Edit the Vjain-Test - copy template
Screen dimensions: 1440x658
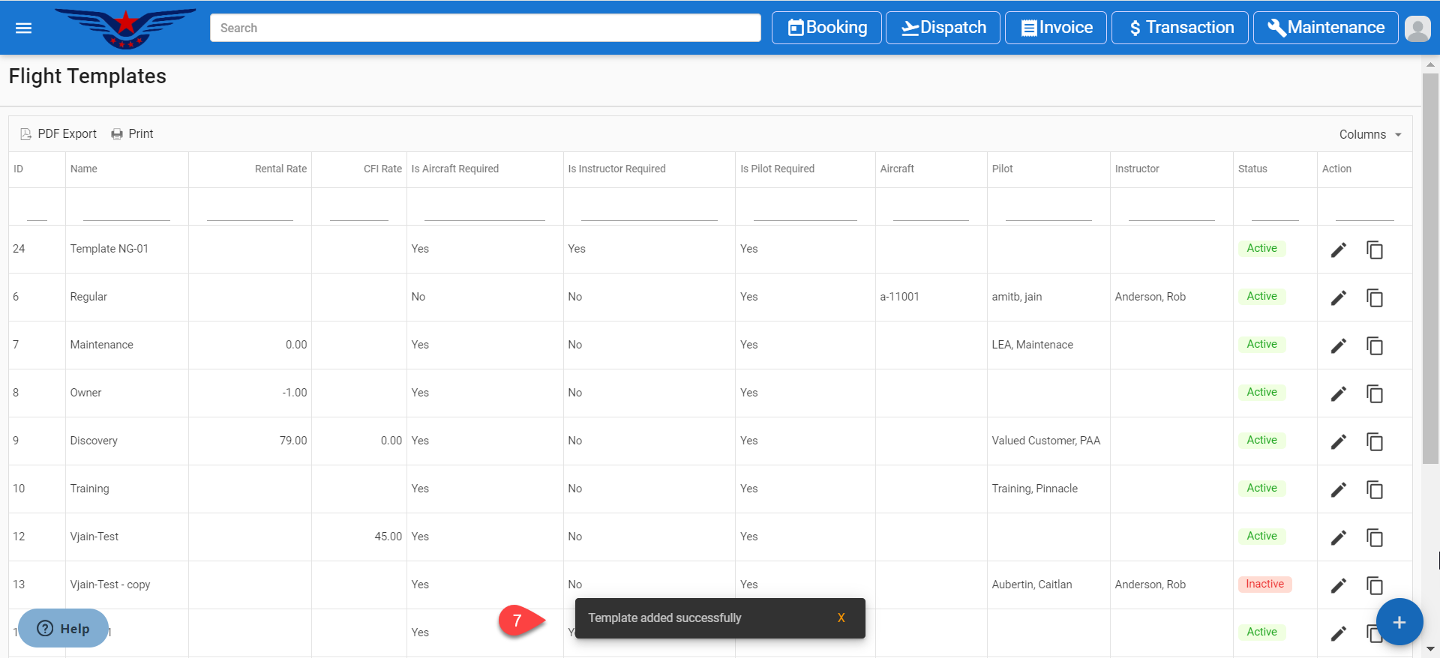click(1338, 585)
